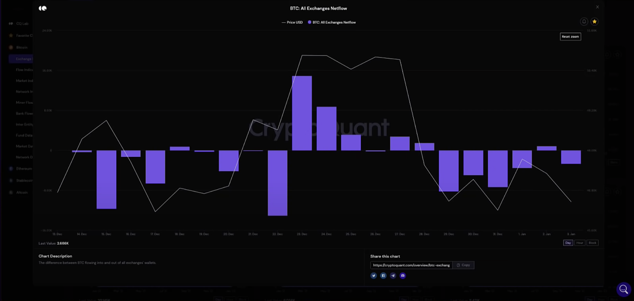Expand the Stablecoin section in the sidebar
Image resolution: width=634 pixels, height=301 pixels.
24,181
